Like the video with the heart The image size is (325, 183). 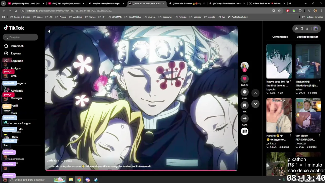pyautogui.click(x=245, y=79)
